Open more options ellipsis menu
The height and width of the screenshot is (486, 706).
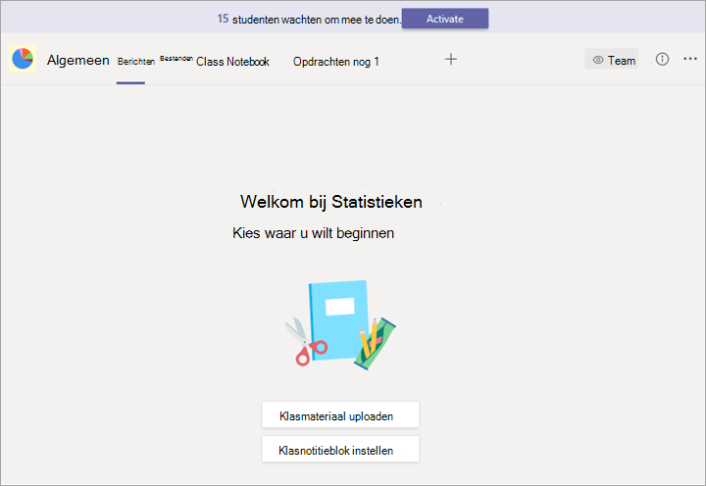(x=689, y=59)
